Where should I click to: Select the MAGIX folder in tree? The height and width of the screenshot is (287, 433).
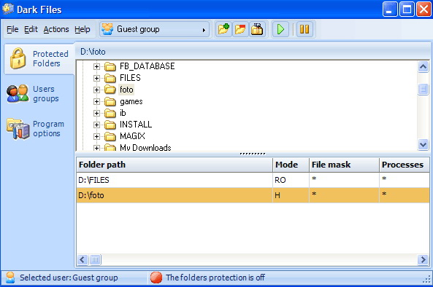click(132, 136)
